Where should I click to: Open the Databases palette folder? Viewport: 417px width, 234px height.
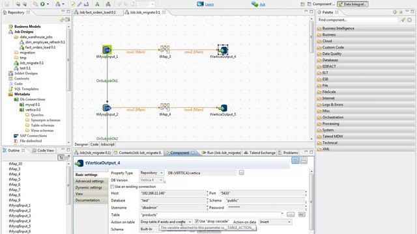(x=366, y=60)
